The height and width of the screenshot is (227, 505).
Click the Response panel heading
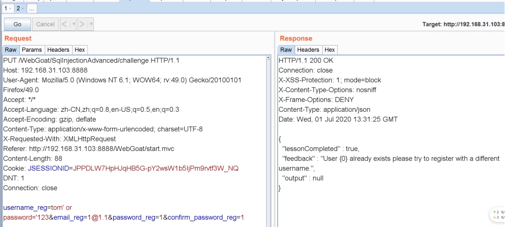(296, 38)
